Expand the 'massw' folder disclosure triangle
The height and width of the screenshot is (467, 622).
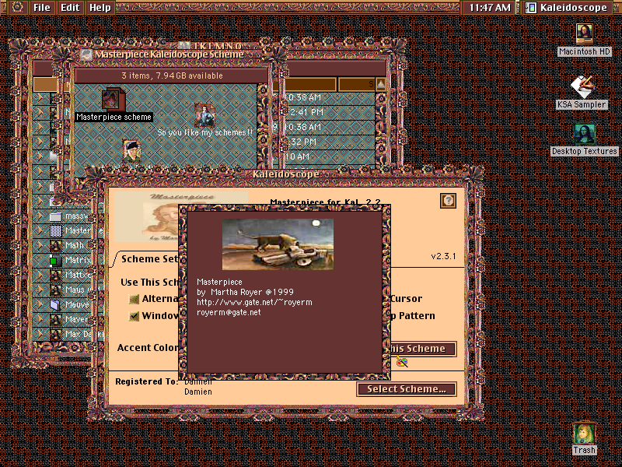(40, 216)
